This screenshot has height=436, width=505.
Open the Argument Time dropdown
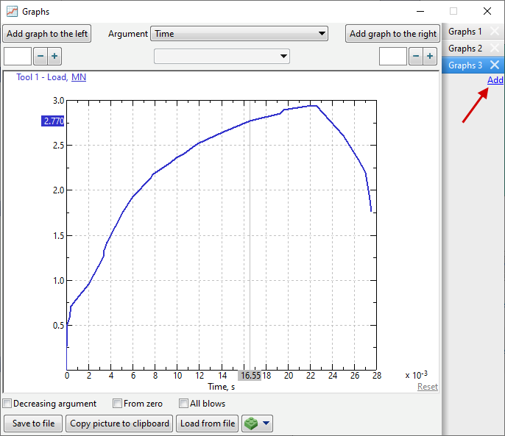[x=239, y=34]
